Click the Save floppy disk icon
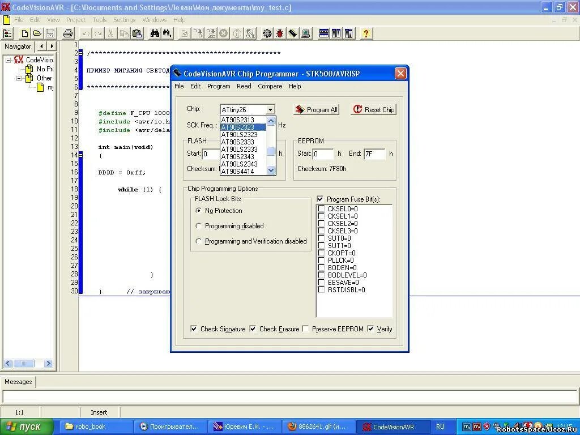580x435 pixels. coord(50,33)
